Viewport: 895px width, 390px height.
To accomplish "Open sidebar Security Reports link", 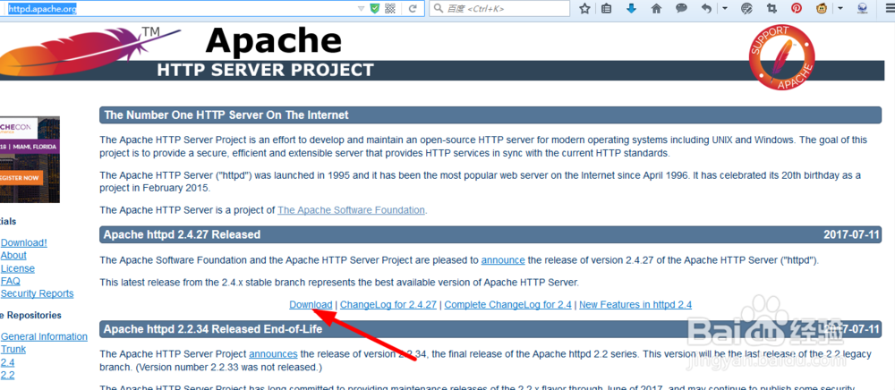I will 37,293.
